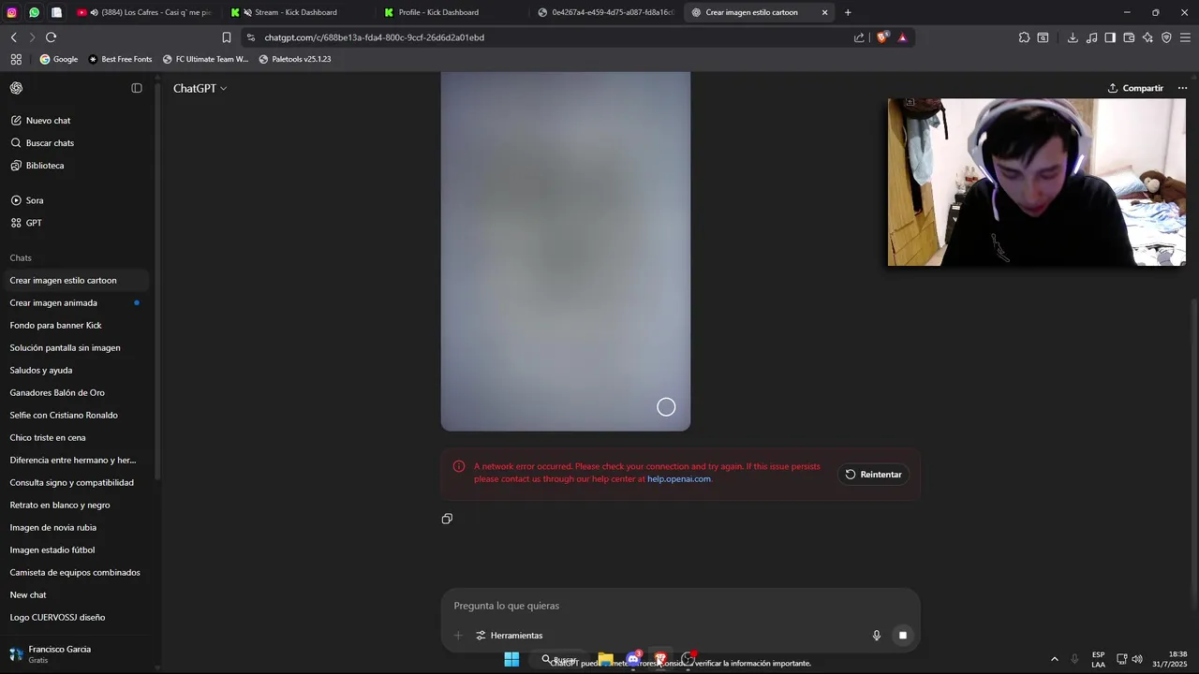Stop generation with the stop button
Screen dimensions: 1199x674
(x=903, y=636)
